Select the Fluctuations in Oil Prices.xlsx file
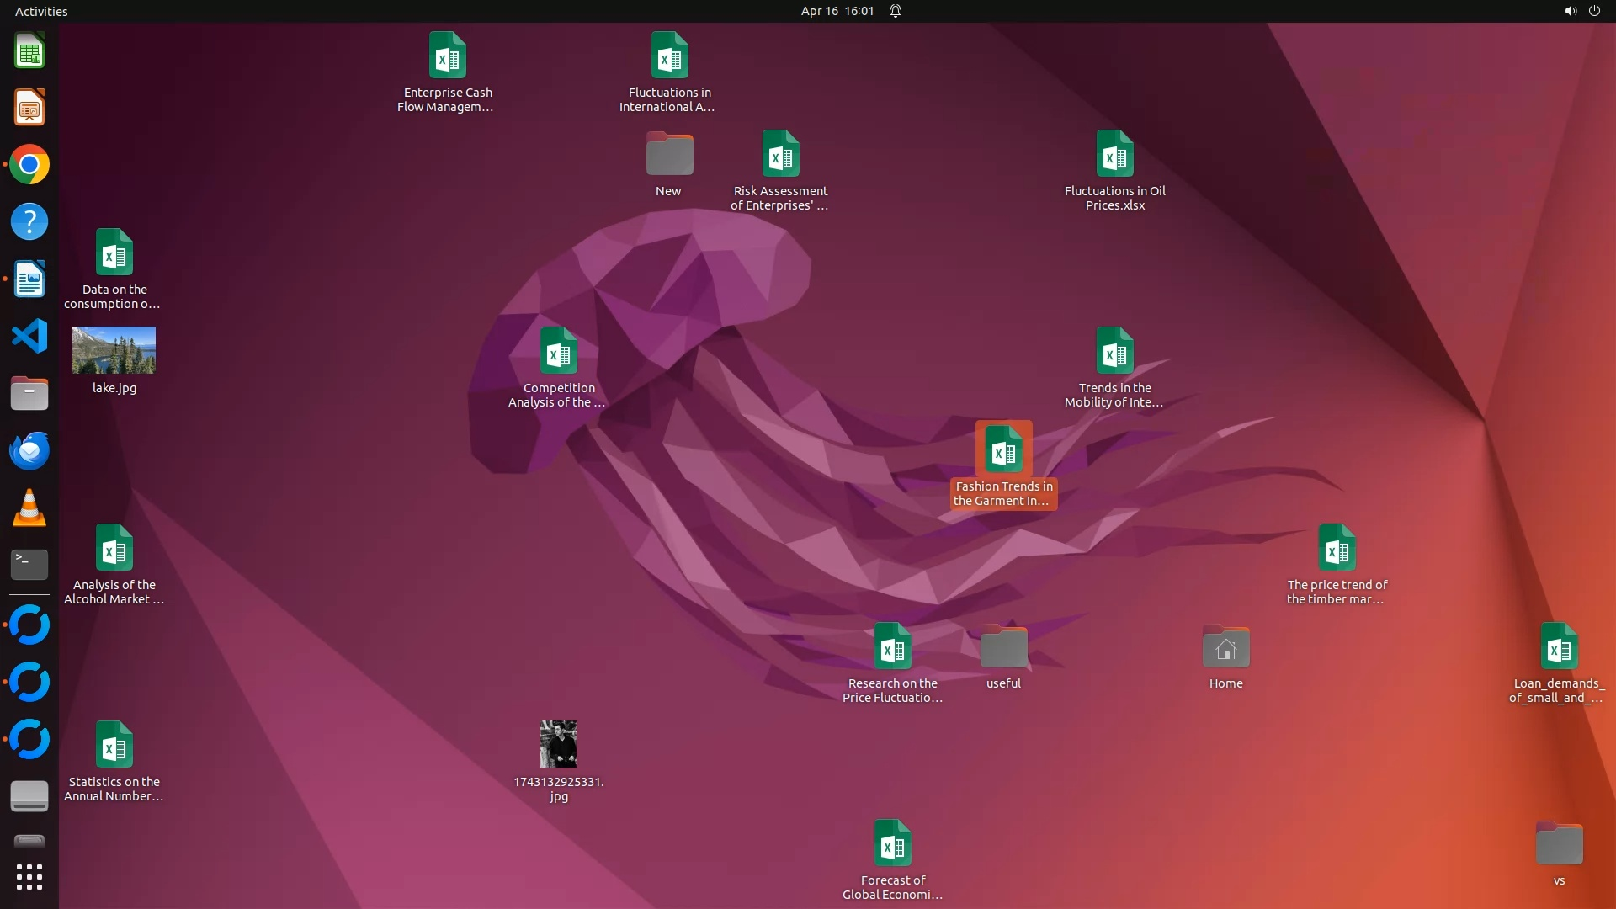 coord(1114,155)
